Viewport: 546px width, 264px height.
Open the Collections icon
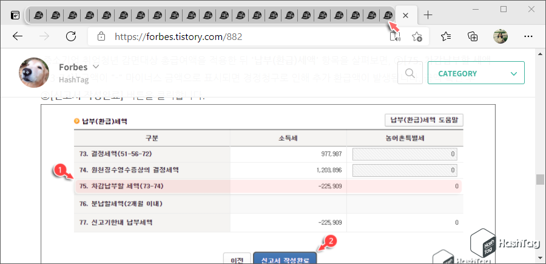[x=473, y=36]
